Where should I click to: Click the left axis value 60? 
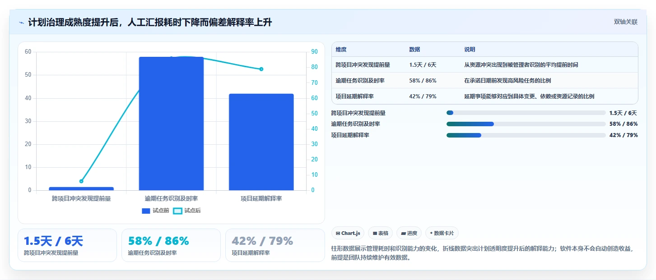tap(28, 52)
